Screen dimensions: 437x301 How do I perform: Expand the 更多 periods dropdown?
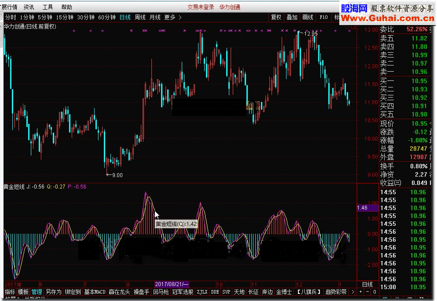pyautogui.click(x=173, y=17)
